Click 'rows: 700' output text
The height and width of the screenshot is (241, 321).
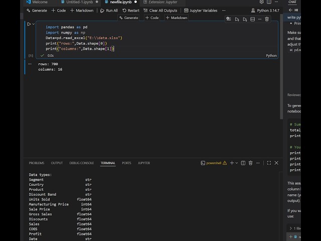point(48,64)
